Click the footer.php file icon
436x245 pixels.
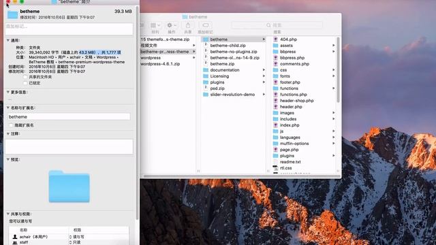(275, 82)
